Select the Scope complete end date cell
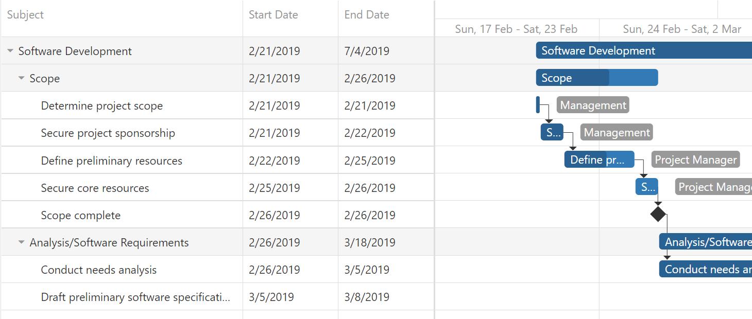 370,215
